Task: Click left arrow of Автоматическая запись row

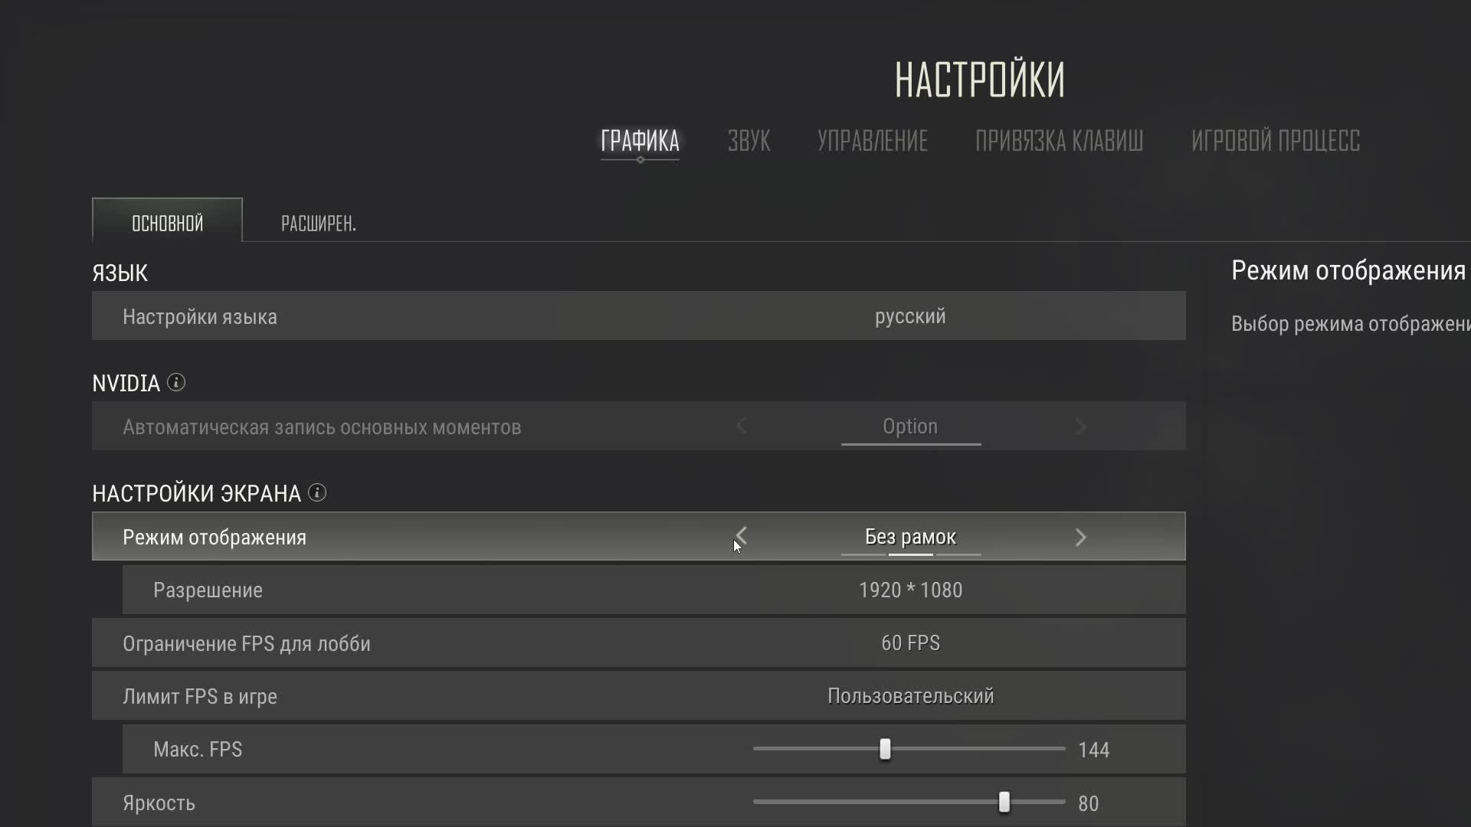Action: 741,427
